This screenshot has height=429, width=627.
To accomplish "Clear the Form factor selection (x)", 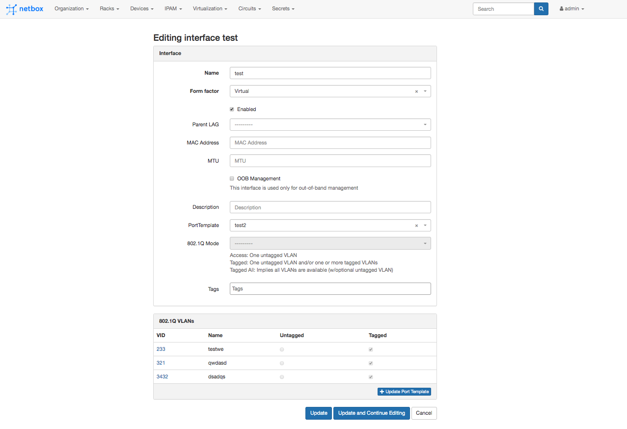I will tap(416, 91).
